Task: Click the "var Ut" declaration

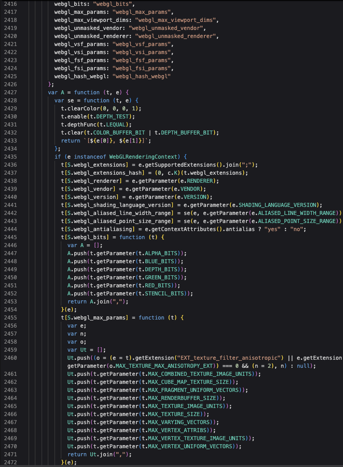Action: point(77,349)
